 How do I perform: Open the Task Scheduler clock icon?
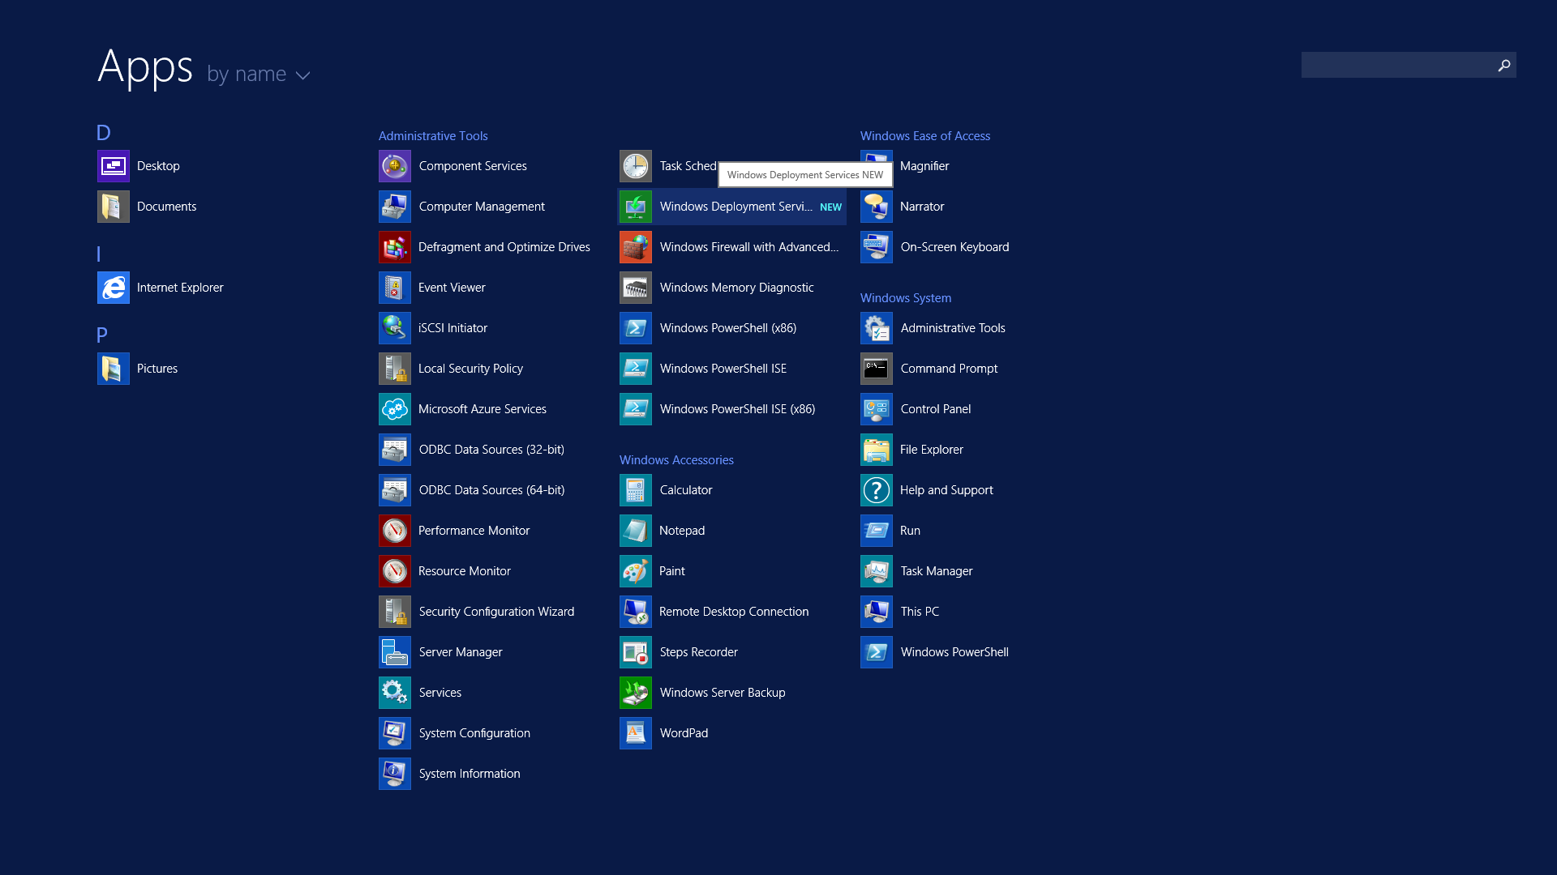[636, 166]
